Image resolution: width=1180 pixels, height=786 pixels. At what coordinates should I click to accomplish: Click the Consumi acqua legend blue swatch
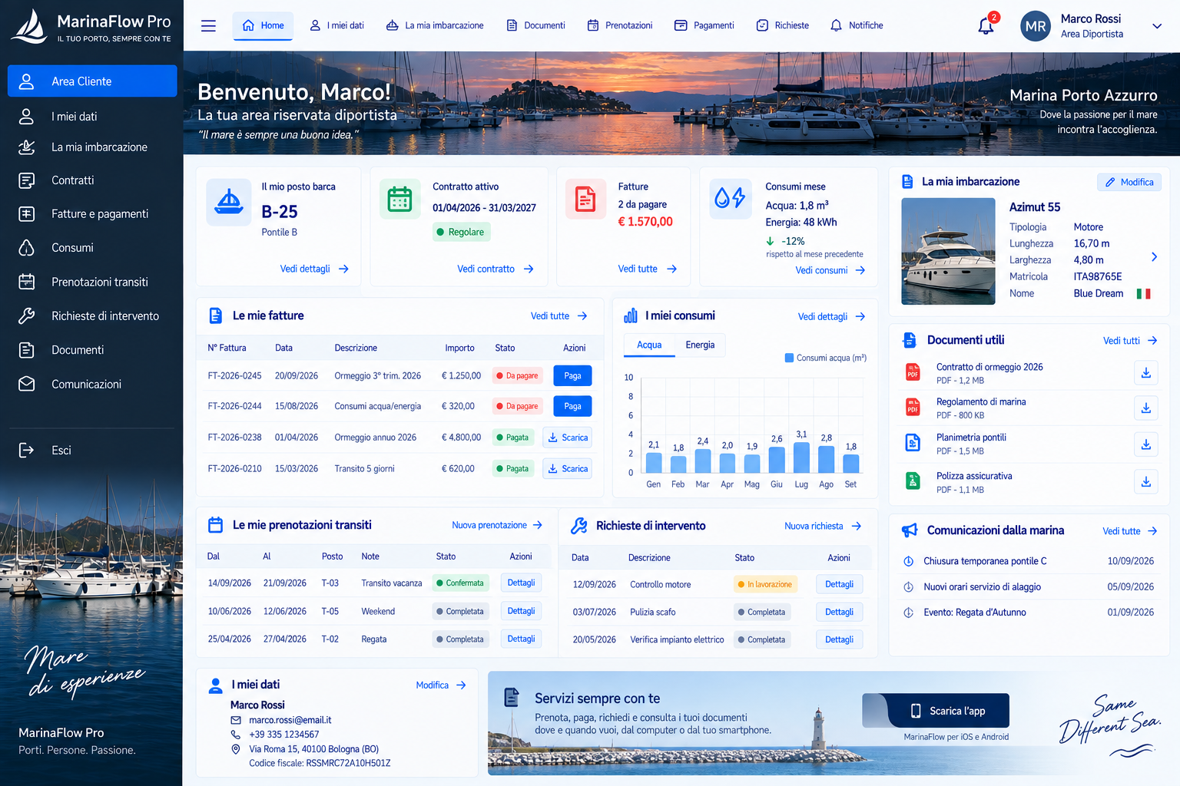click(789, 358)
